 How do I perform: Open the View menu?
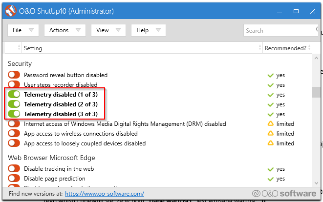click(x=108, y=30)
